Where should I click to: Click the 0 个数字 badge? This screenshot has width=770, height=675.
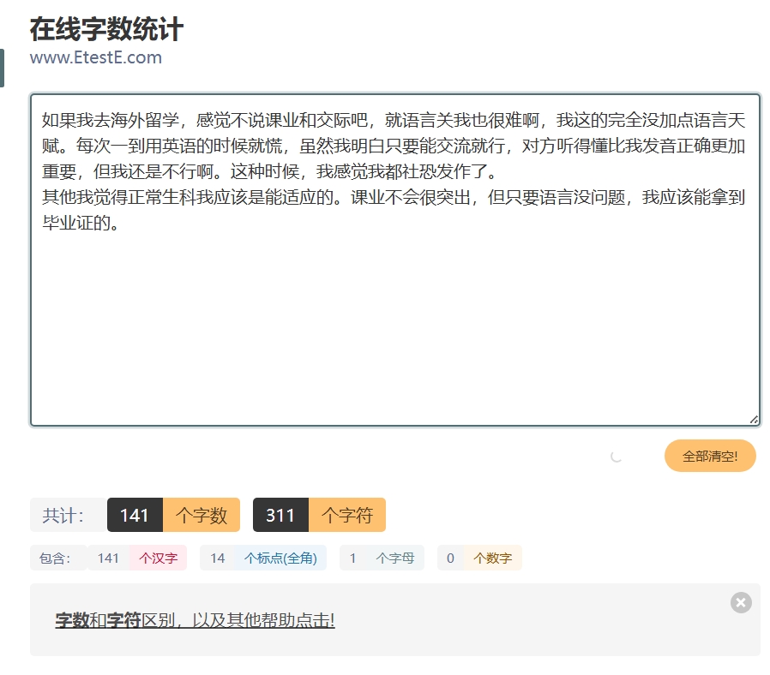479,558
